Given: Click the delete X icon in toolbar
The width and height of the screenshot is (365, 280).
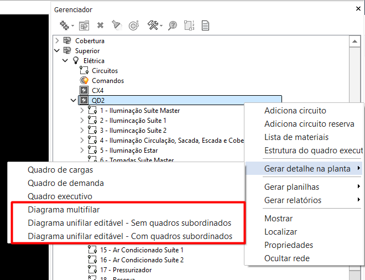Looking at the screenshot, I should click(x=100, y=25).
